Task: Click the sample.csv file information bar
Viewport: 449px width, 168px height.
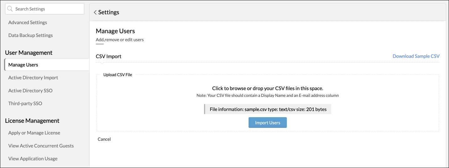Action: click(x=268, y=109)
